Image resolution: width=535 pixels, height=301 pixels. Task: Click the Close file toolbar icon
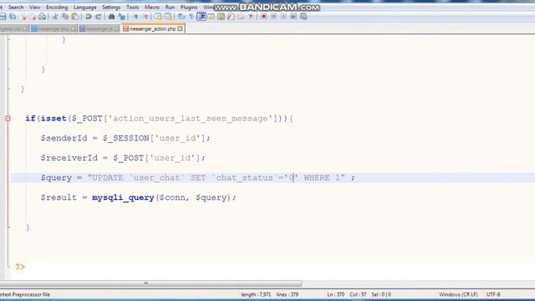click(x=23, y=17)
